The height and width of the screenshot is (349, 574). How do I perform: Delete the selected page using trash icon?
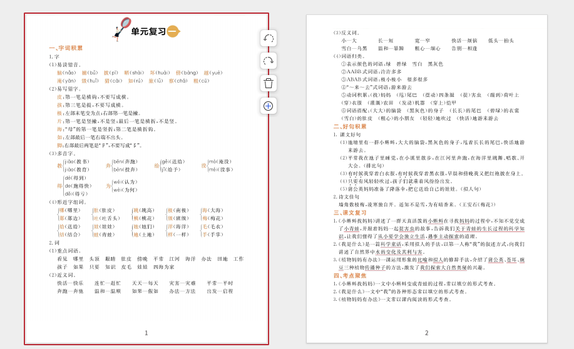pos(269,83)
